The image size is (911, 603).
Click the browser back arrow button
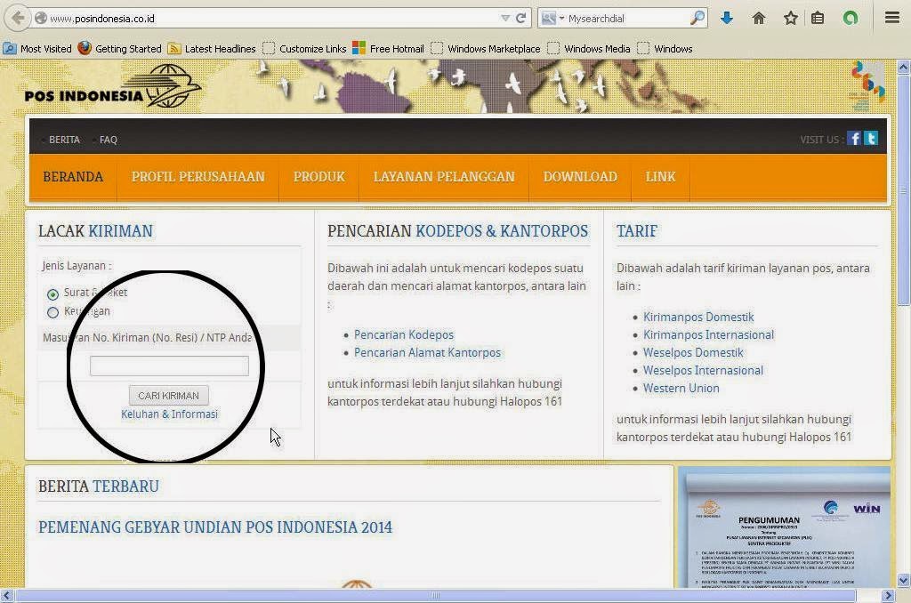[18, 18]
